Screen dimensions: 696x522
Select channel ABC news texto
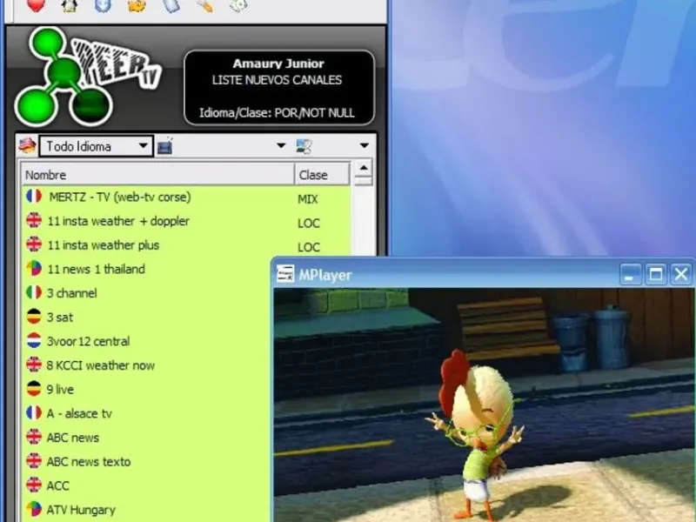[x=89, y=462]
